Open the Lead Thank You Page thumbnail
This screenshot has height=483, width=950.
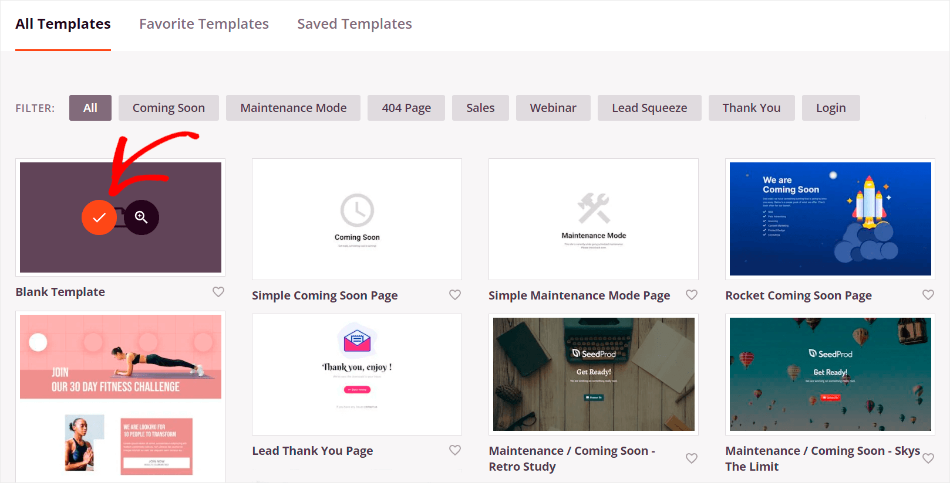357,375
